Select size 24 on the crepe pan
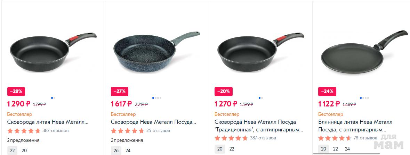Viewport: 410px width, 155px height. point(347,149)
